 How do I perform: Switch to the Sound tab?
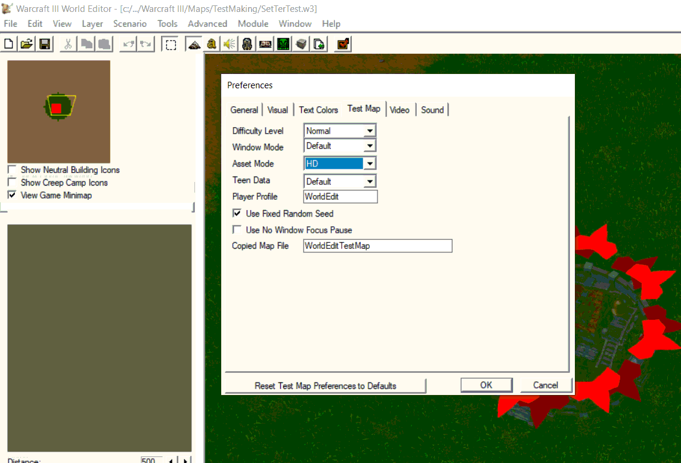(x=432, y=110)
